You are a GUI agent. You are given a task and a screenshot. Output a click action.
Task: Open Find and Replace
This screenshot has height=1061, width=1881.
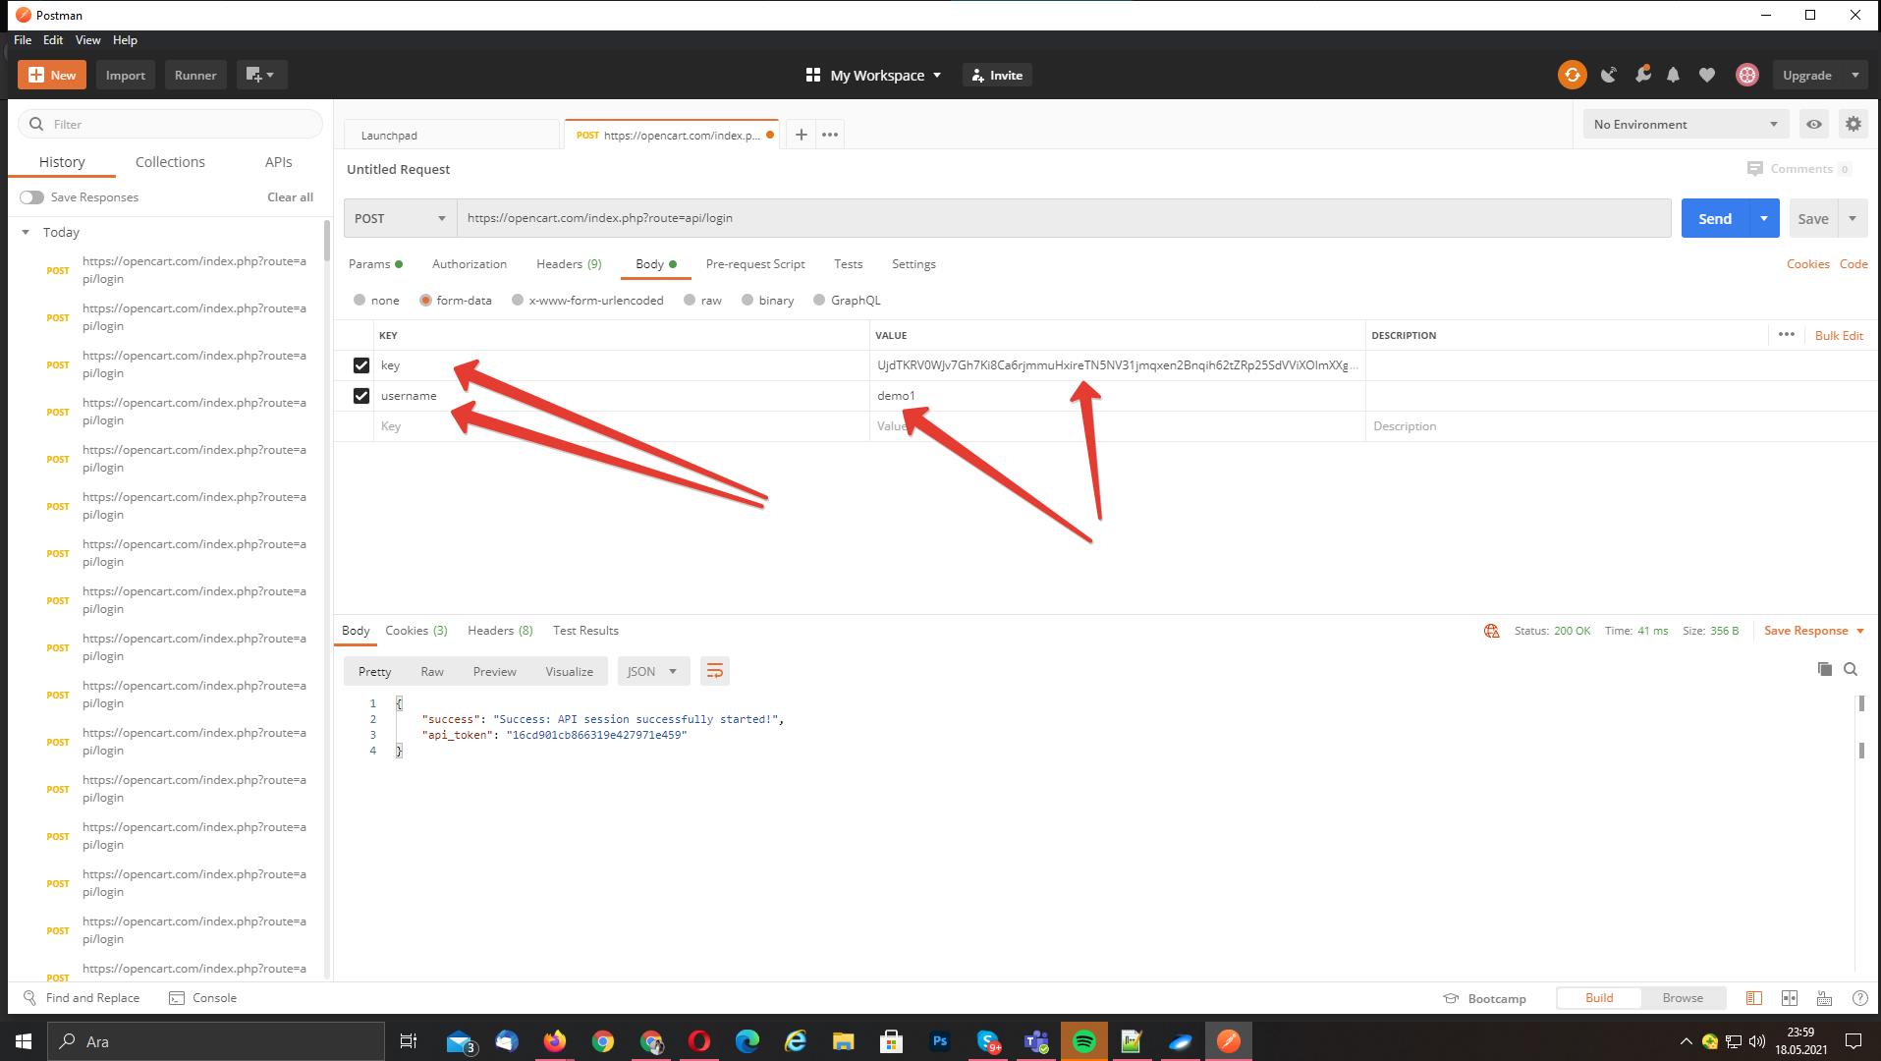point(82,998)
